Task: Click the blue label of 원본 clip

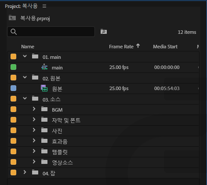Action: tap(13, 88)
